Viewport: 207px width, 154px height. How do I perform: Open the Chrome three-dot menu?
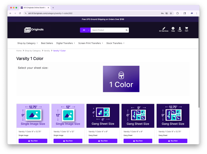pos(196,13)
